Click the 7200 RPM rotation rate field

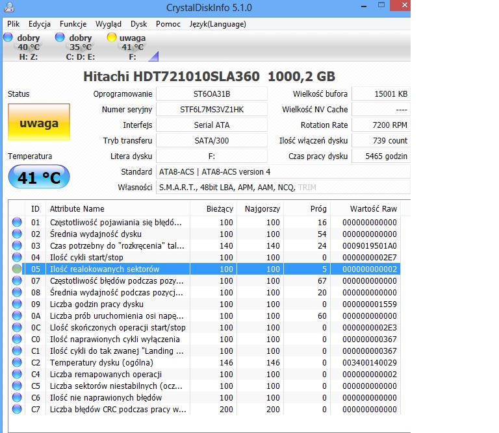click(x=381, y=125)
